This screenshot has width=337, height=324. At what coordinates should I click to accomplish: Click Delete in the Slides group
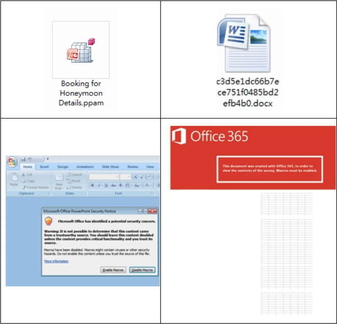point(74,187)
